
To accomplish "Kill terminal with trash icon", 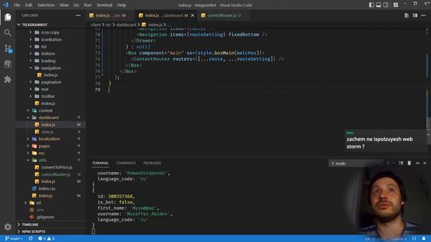I will coord(409,163).
